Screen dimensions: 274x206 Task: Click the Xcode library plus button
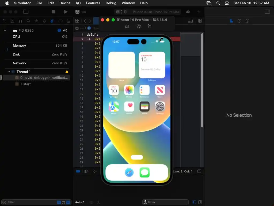(199, 12)
